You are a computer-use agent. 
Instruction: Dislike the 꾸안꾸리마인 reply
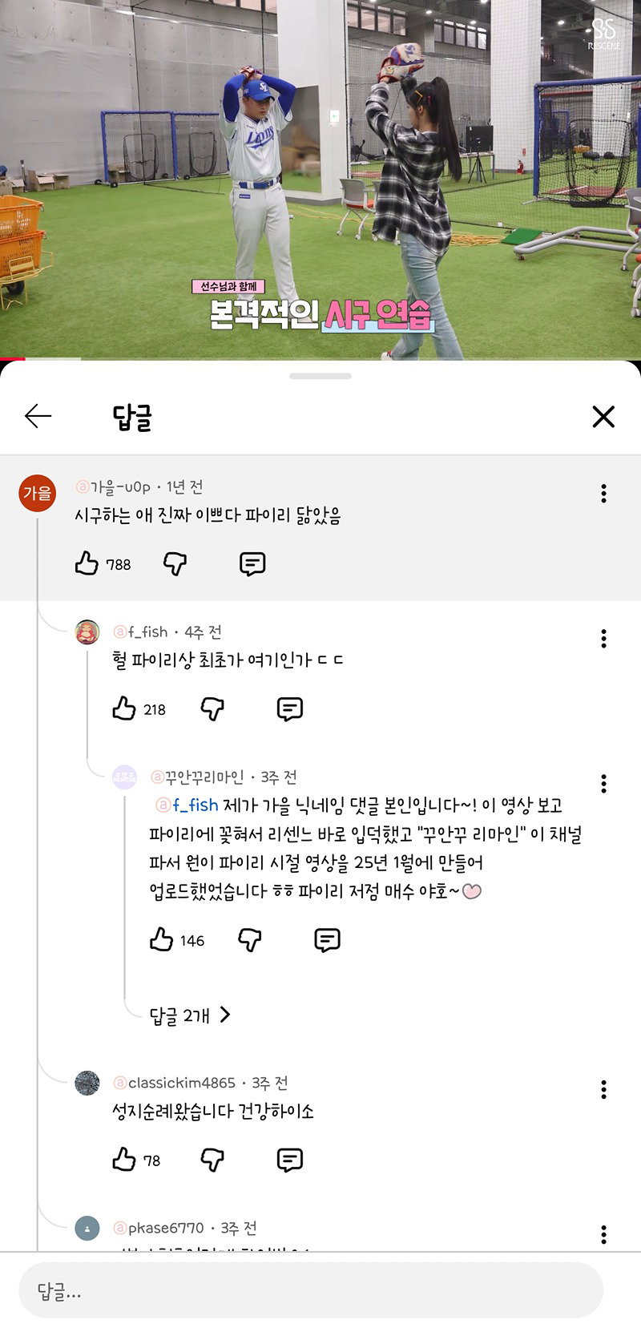(x=250, y=939)
